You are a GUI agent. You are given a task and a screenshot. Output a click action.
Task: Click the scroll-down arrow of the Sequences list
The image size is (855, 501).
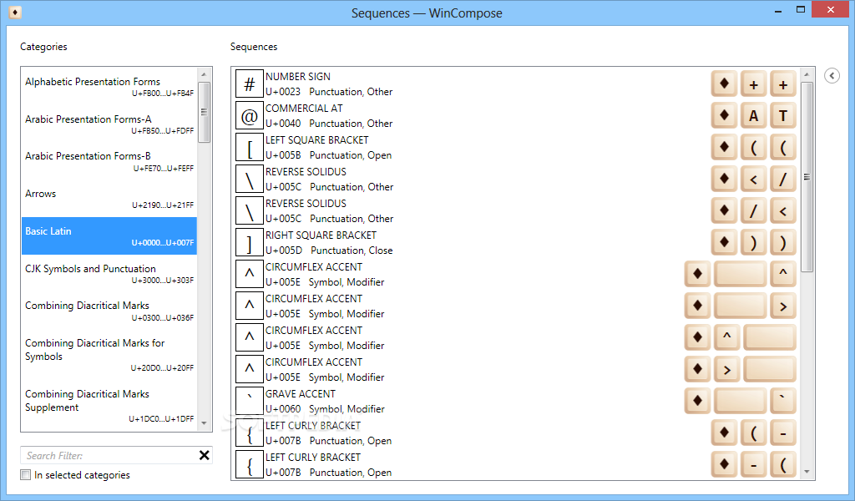coord(807,472)
